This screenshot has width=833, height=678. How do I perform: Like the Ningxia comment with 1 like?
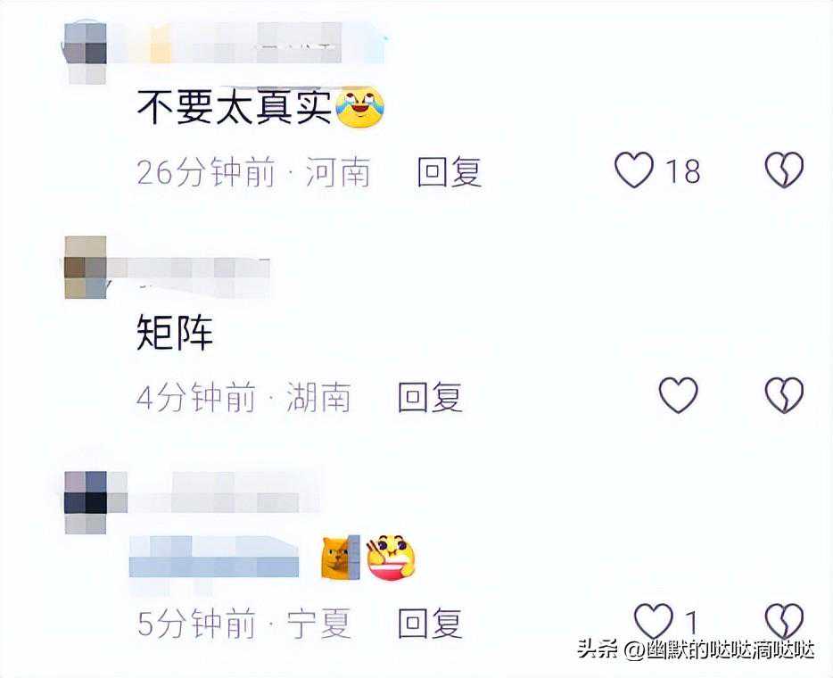[654, 621]
